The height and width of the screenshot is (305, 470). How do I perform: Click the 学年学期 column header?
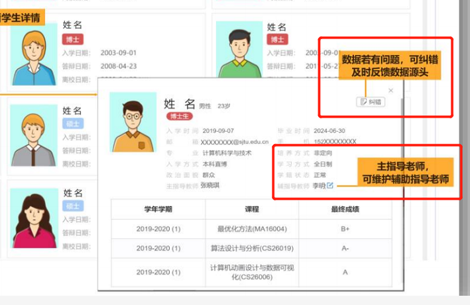(x=158, y=209)
